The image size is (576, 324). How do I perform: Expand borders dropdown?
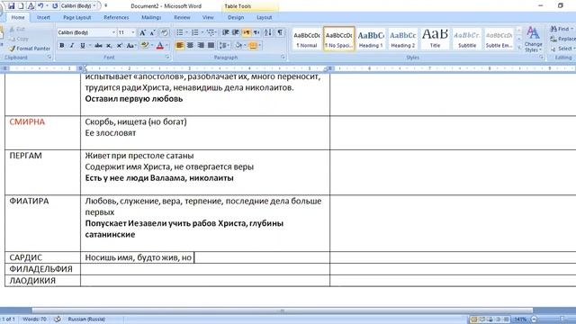pos(260,46)
